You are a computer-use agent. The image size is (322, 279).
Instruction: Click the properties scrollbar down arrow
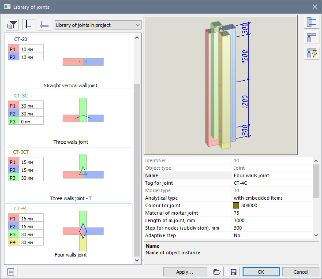(x=315, y=236)
